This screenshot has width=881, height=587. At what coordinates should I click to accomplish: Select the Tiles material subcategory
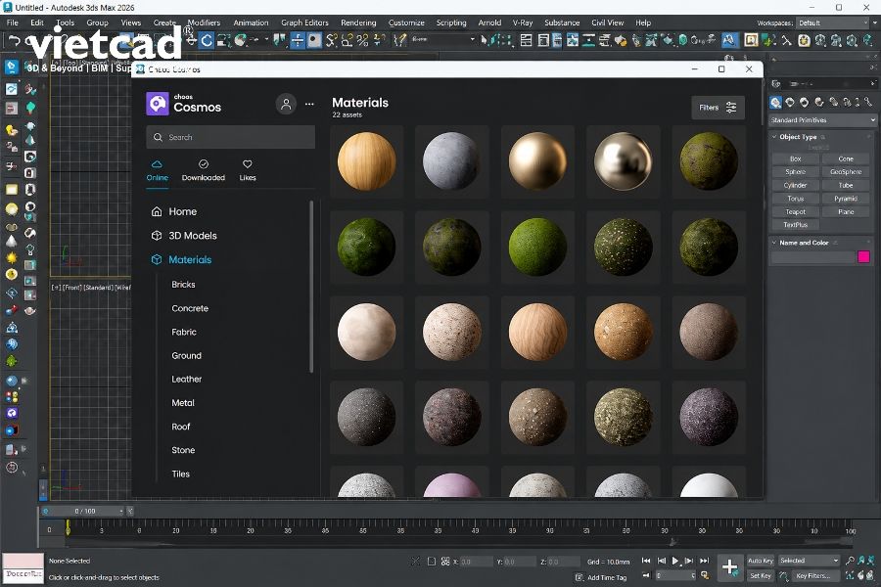coord(180,474)
